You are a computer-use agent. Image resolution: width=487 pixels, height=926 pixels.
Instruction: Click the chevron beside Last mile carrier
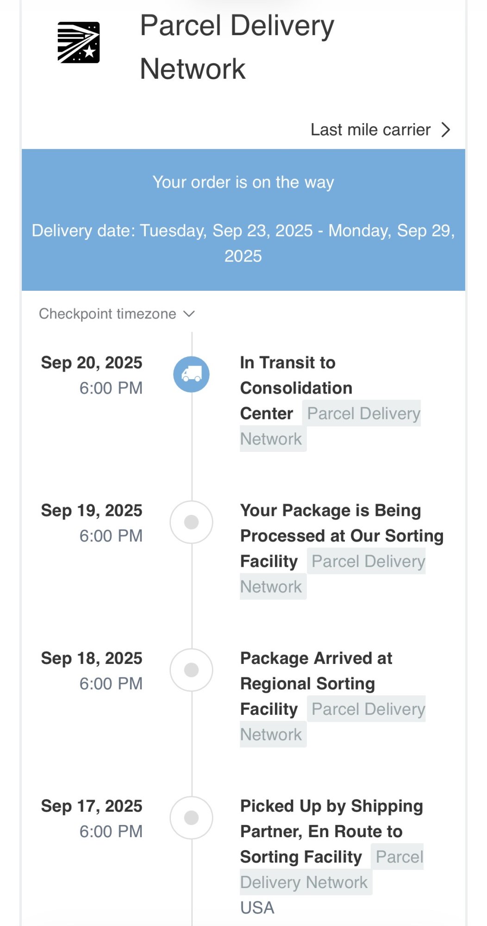point(446,130)
